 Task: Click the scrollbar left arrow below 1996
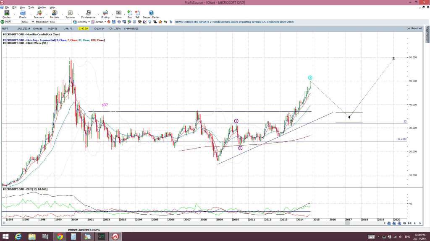coord(3,223)
